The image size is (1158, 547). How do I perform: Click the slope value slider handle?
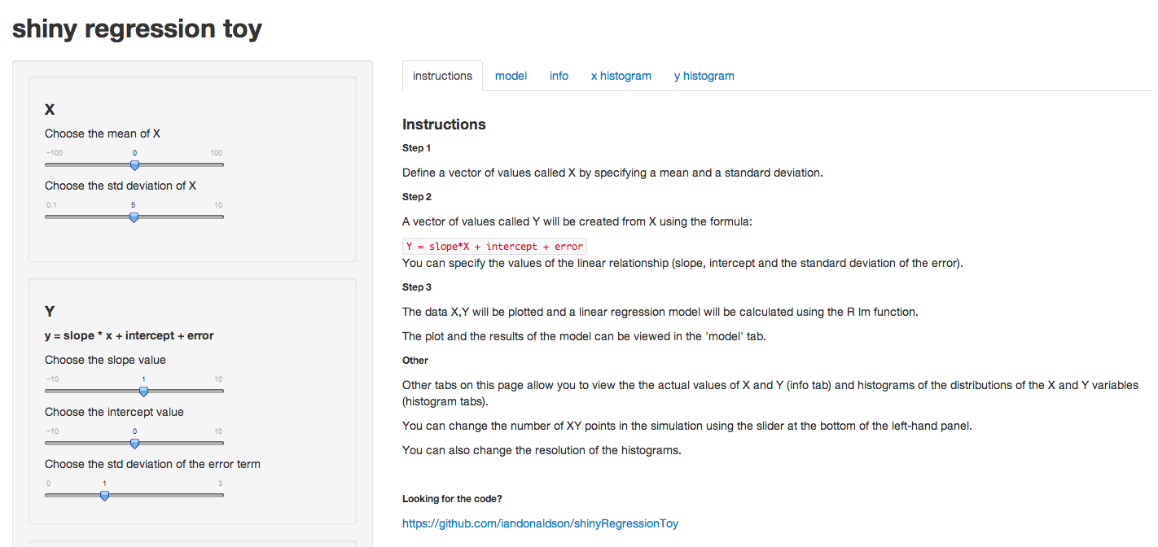[x=143, y=392]
